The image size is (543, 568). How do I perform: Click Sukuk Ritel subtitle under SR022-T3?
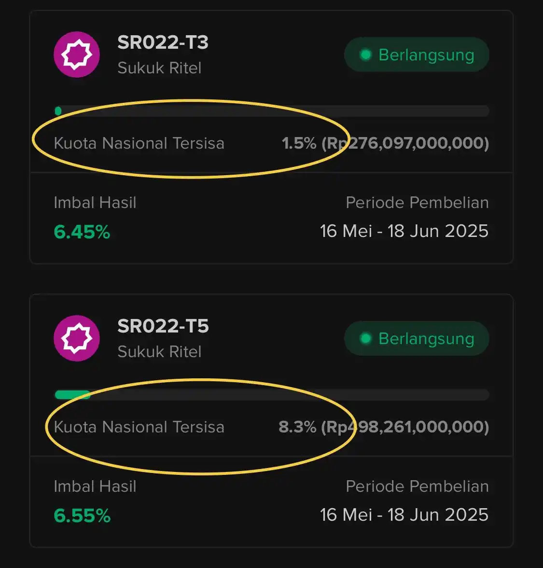coord(159,68)
